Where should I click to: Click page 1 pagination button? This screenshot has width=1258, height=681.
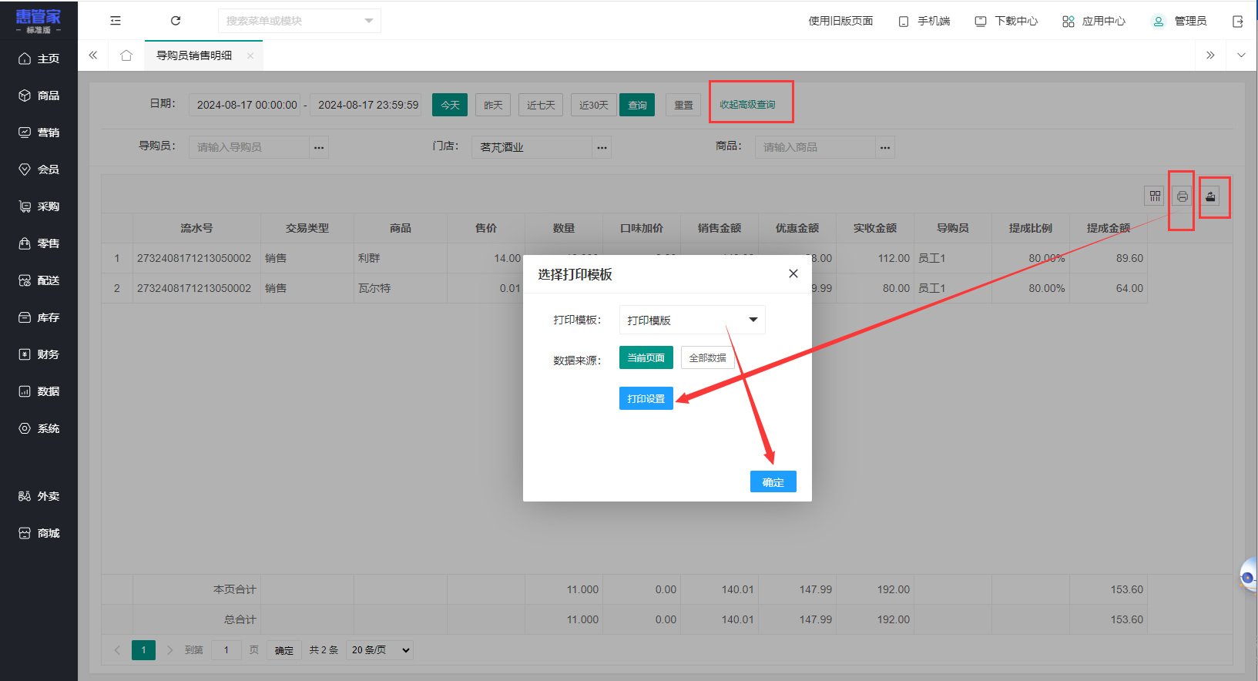point(143,650)
